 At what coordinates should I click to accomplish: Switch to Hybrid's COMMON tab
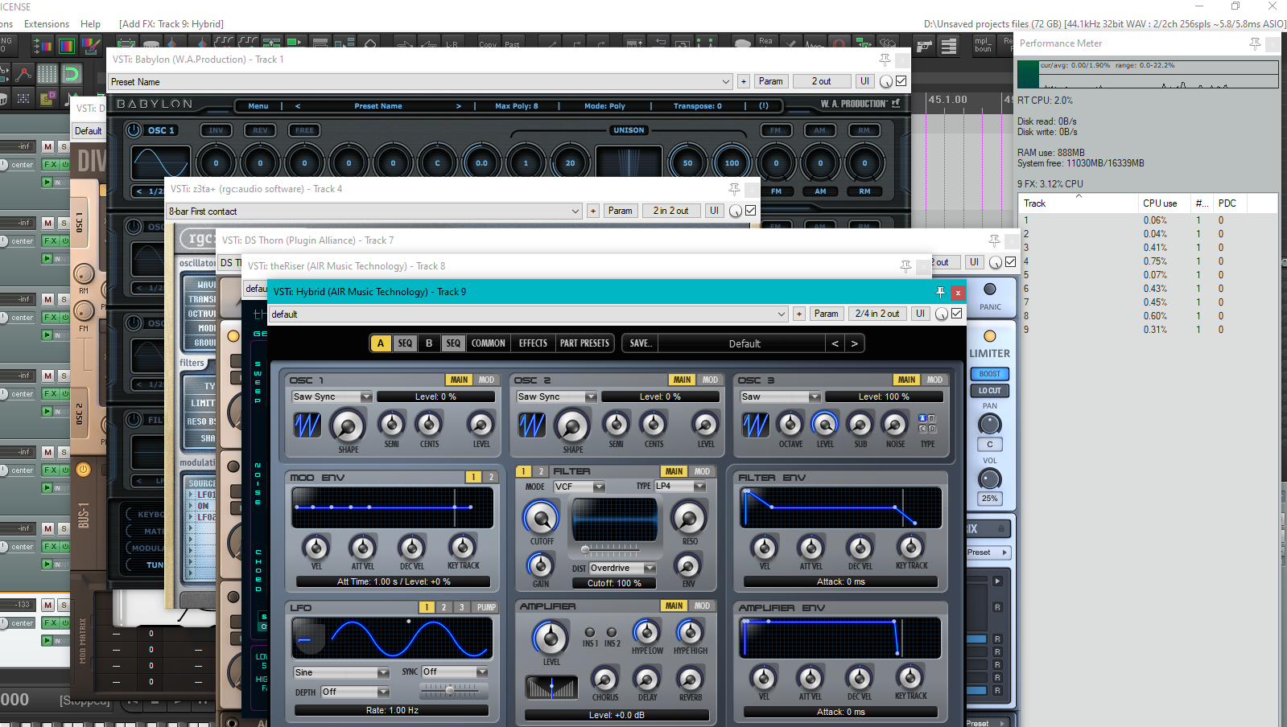(489, 343)
